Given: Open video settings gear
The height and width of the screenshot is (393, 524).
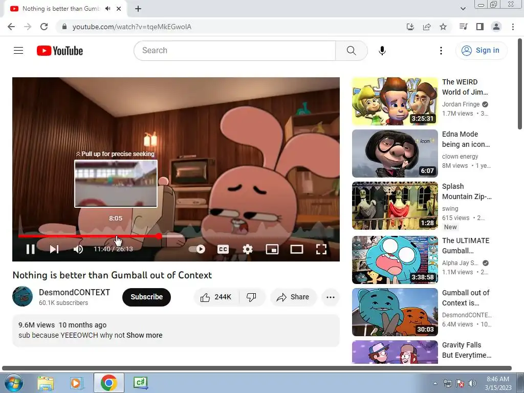Looking at the screenshot, I should [x=248, y=249].
